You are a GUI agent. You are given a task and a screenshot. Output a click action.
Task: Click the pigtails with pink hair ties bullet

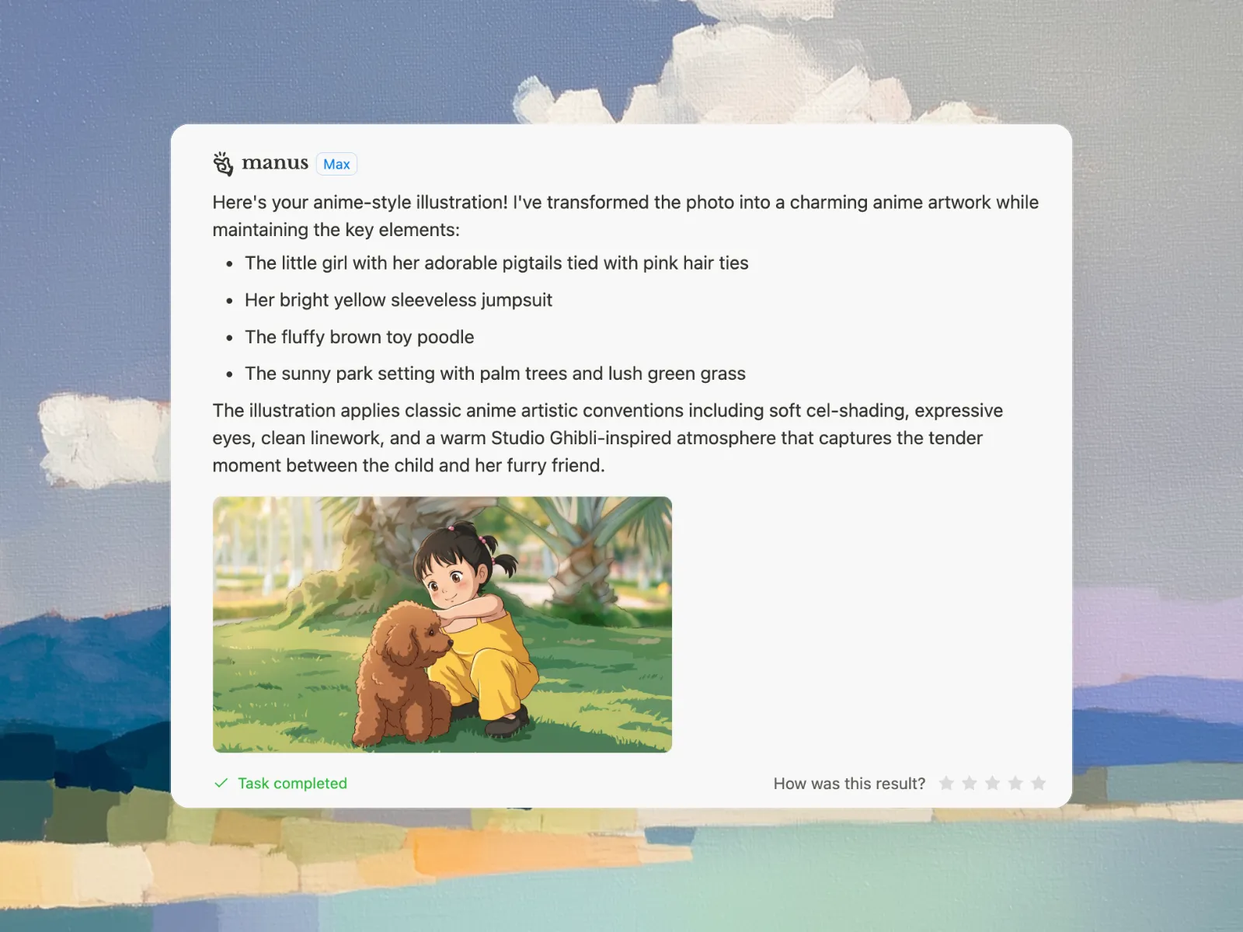coord(496,263)
